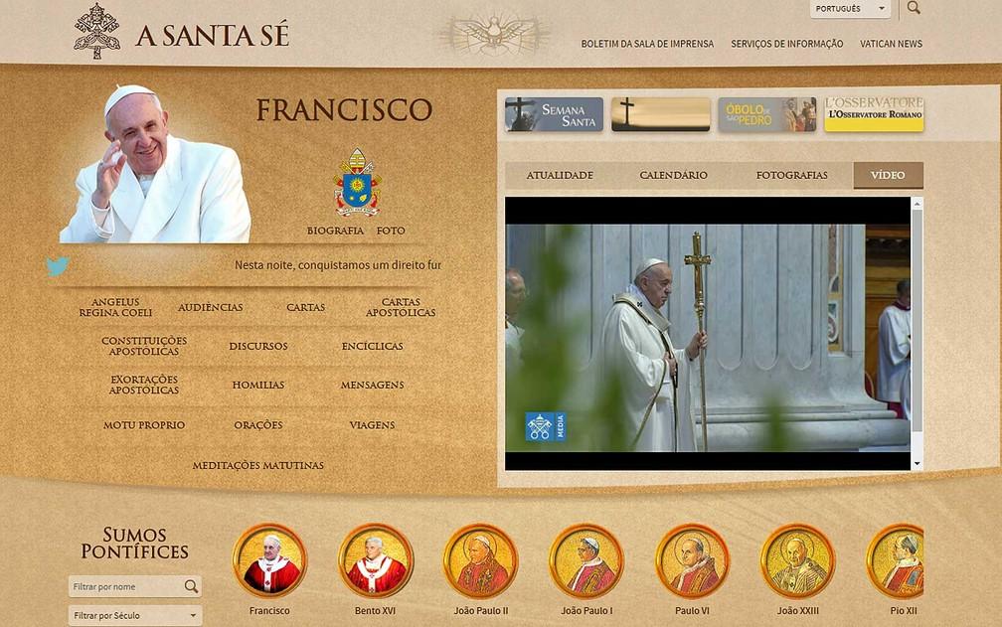Select the Vídeo tab
The width and height of the screenshot is (1002, 627).
pyautogui.click(x=888, y=175)
